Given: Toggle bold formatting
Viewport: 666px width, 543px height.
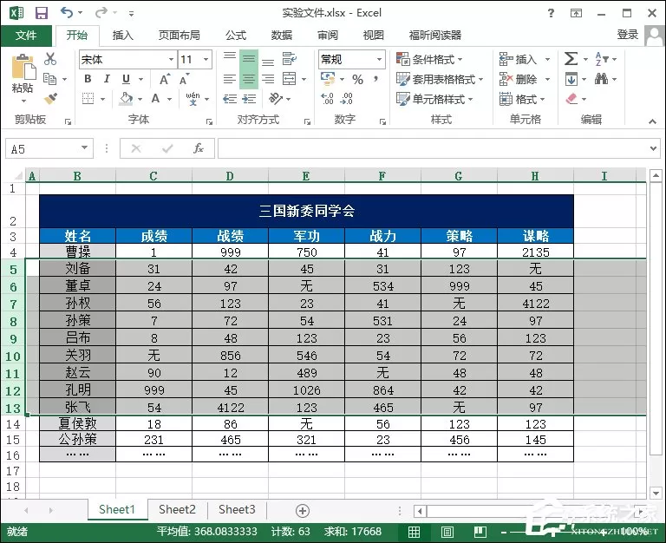Looking at the screenshot, I should coord(88,79).
